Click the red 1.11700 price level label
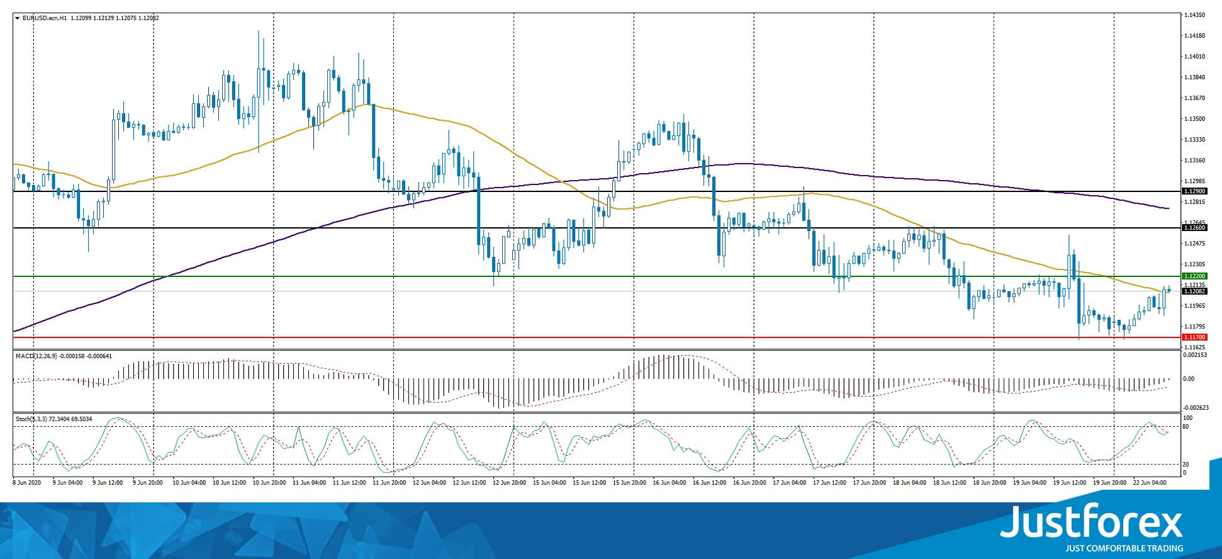The height and width of the screenshot is (559, 1222). 1194,337
